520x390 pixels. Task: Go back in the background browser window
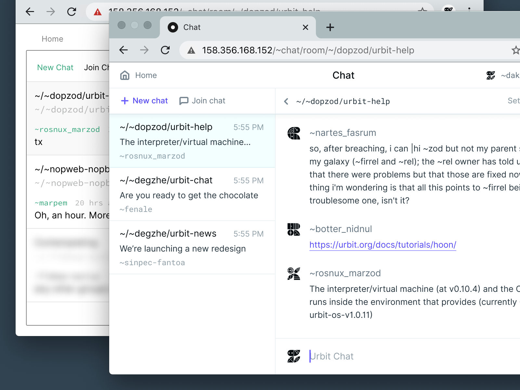[x=30, y=12]
